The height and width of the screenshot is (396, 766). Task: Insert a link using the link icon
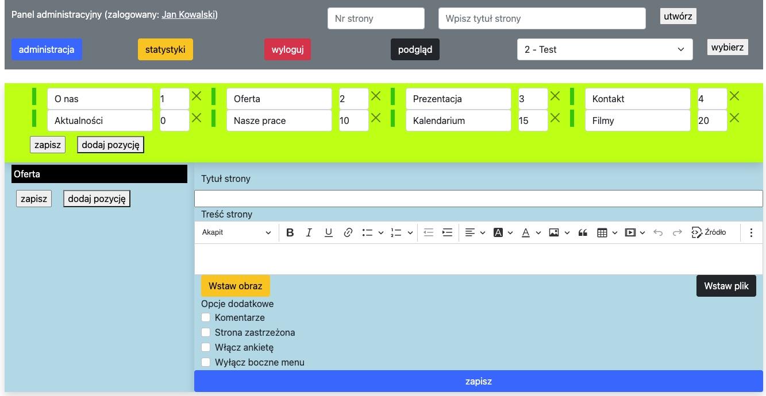348,232
